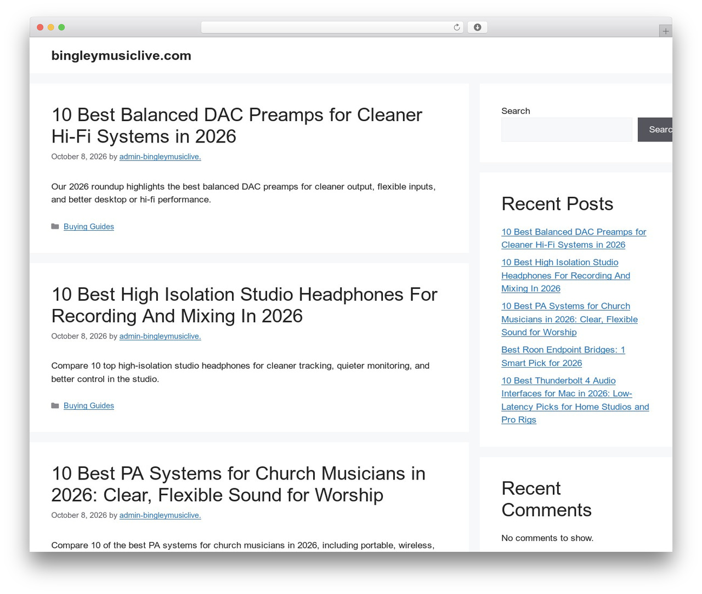Open recent post on Balanced DAC Preamps
The height and width of the screenshot is (594, 702).
pos(574,238)
